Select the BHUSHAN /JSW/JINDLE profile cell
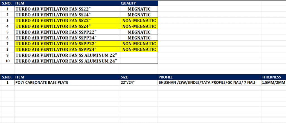 [209, 82]
